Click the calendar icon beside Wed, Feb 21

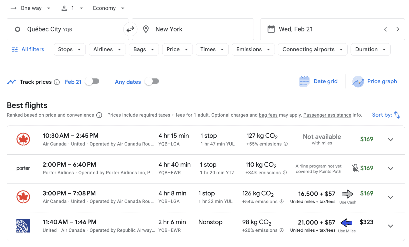click(x=271, y=29)
